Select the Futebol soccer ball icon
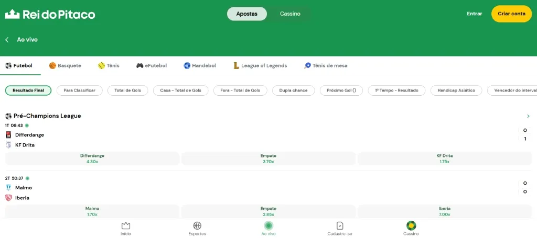This screenshot has height=238, width=537. [8, 65]
